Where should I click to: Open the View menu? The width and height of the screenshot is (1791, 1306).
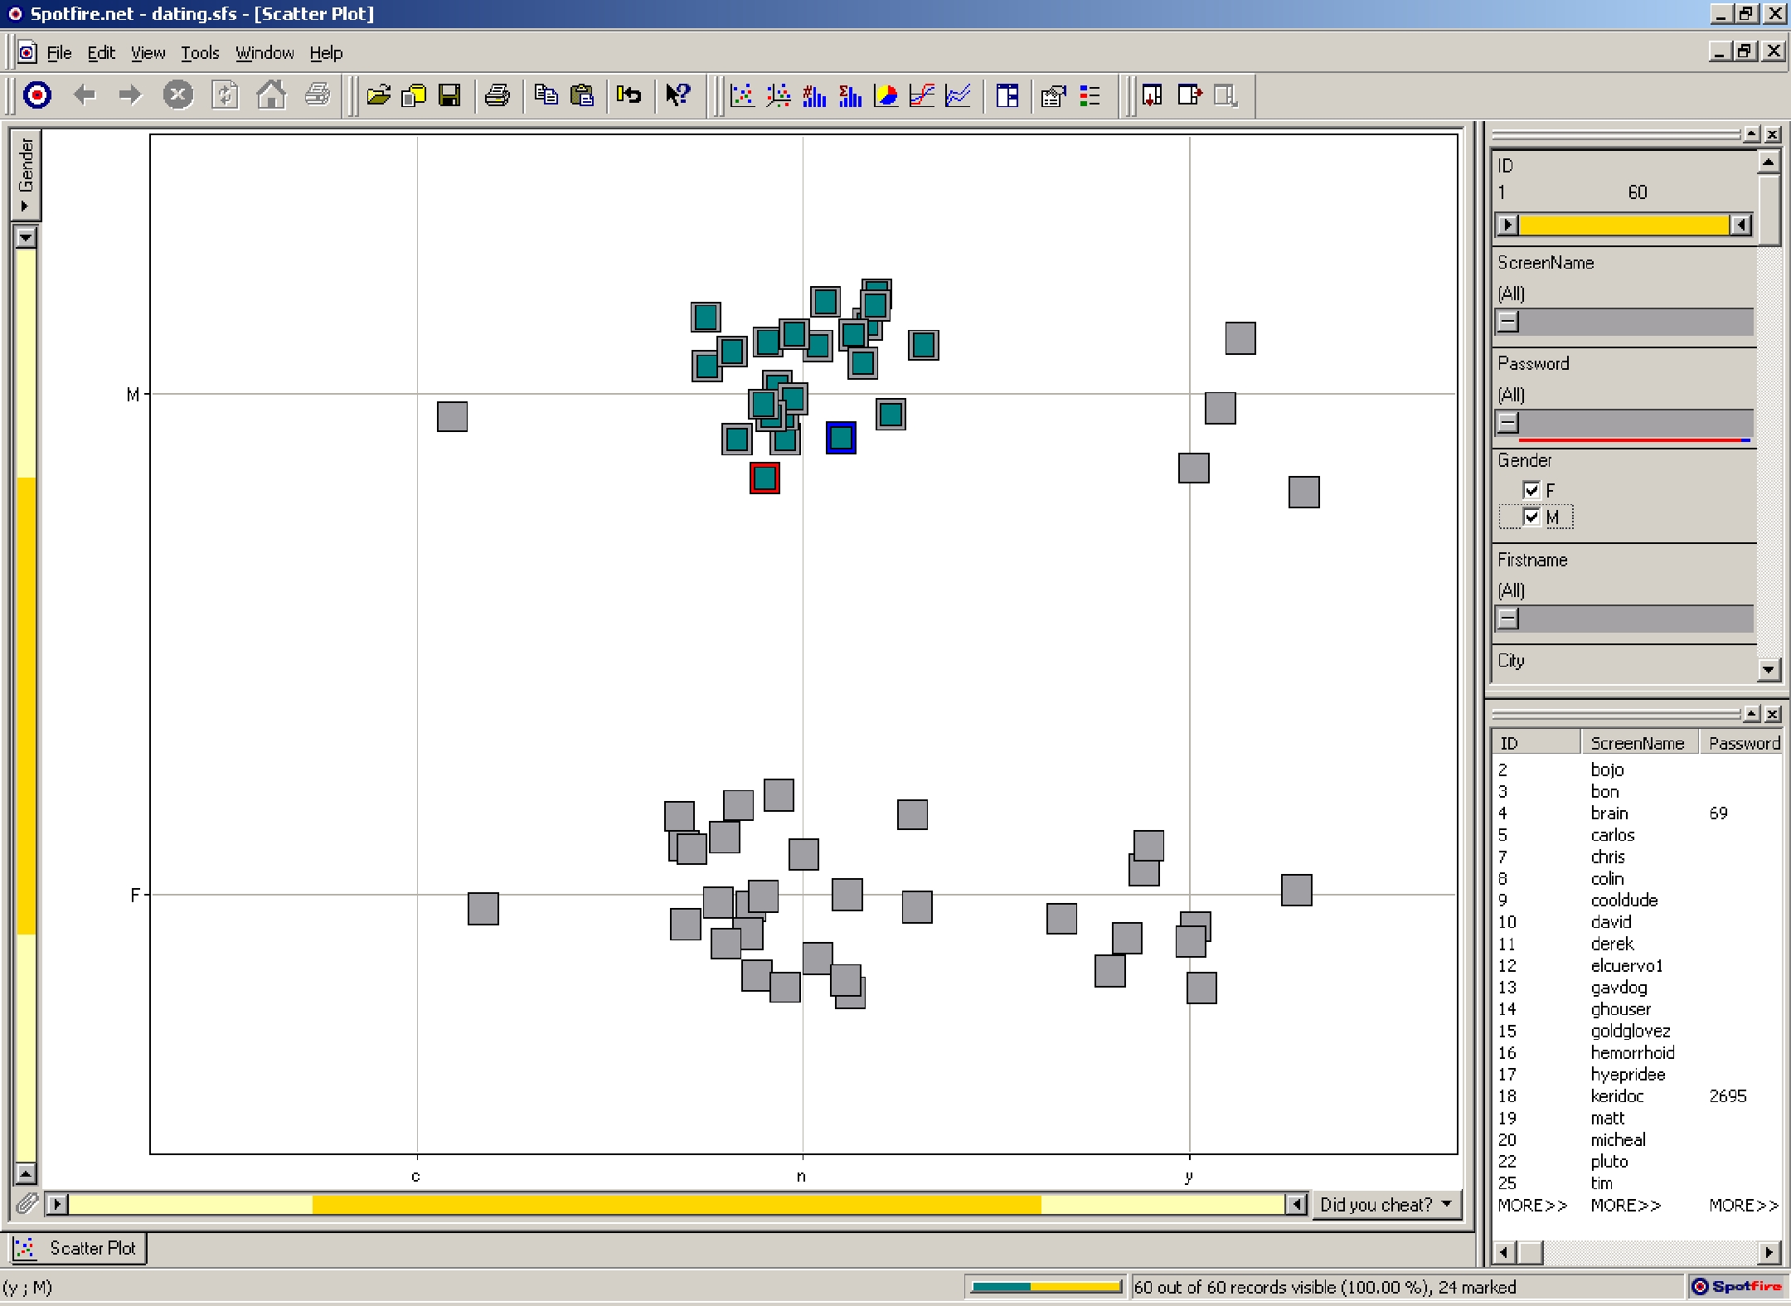(x=148, y=53)
